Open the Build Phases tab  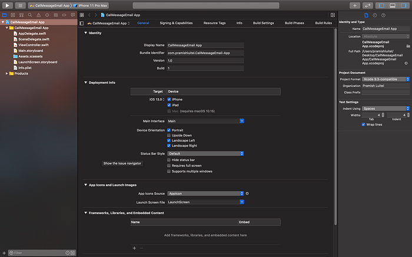pos(294,23)
